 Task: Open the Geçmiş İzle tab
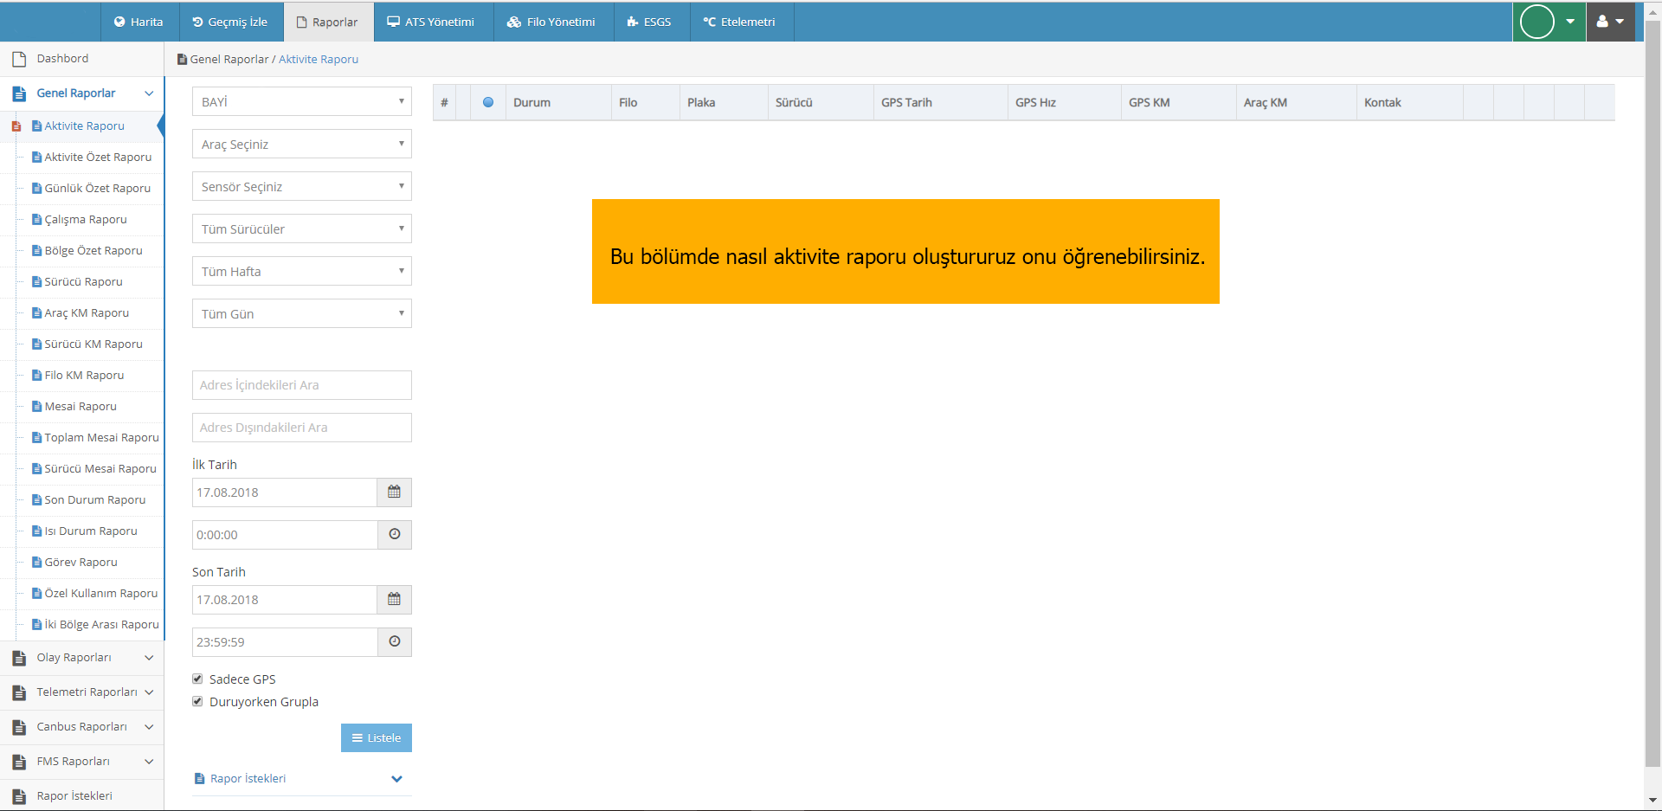pos(230,22)
